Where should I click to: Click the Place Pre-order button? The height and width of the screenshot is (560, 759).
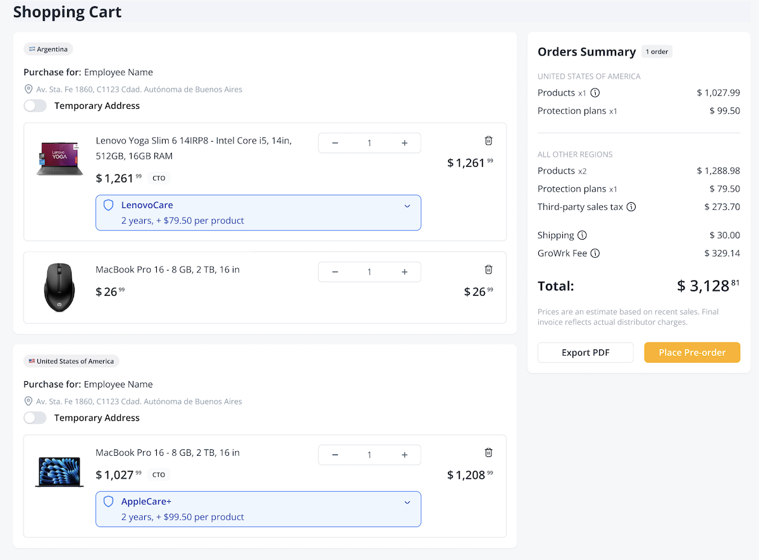[692, 353]
